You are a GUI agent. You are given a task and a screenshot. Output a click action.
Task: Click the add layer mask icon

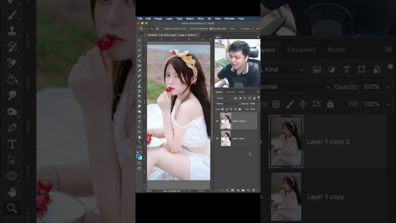[x=233, y=190]
